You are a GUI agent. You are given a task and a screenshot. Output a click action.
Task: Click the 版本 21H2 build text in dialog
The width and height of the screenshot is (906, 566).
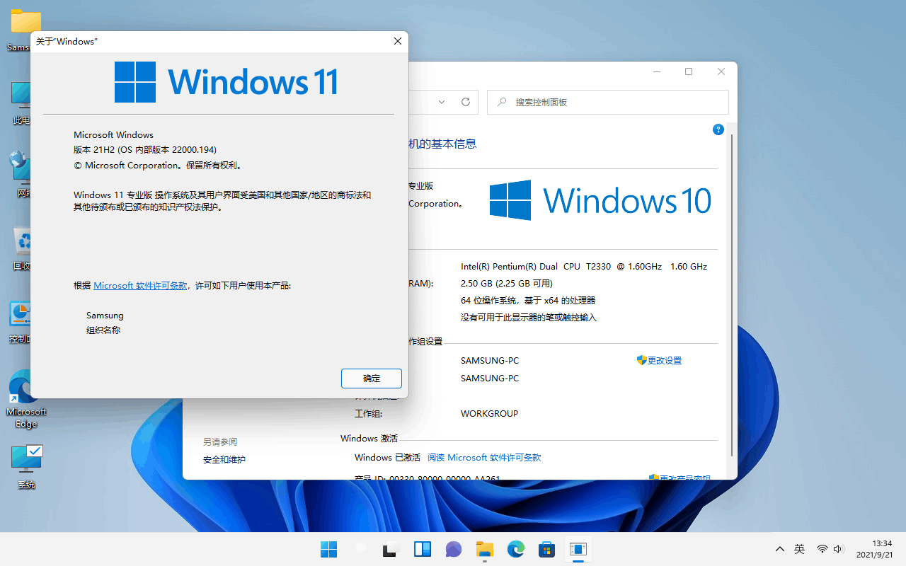pos(145,150)
